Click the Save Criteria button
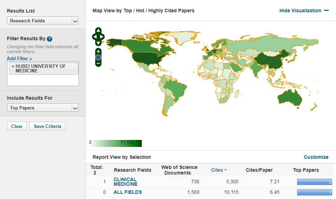The width and height of the screenshot is (336, 199). [47, 126]
